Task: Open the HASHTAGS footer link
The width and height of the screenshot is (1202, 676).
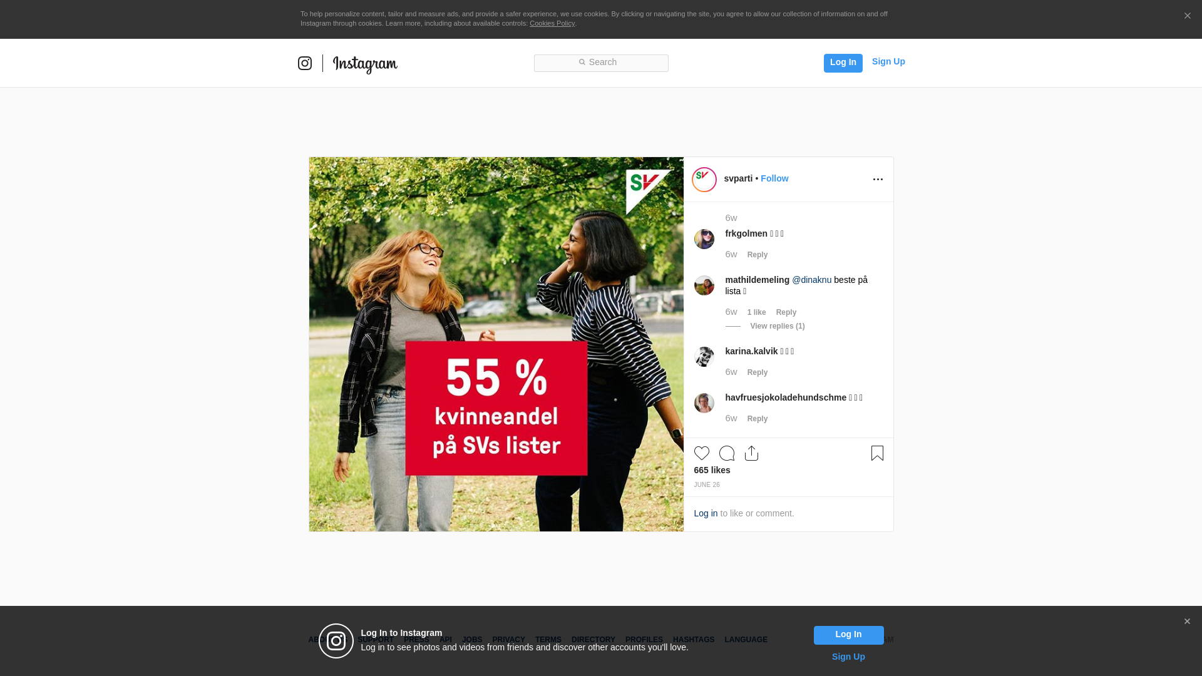Action: [694, 640]
